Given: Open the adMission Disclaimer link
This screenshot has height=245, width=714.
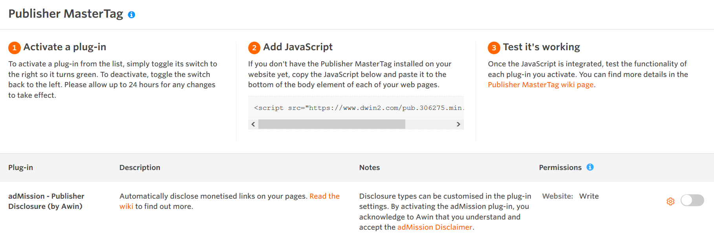Looking at the screenshot, I should (x=434, y=227).
